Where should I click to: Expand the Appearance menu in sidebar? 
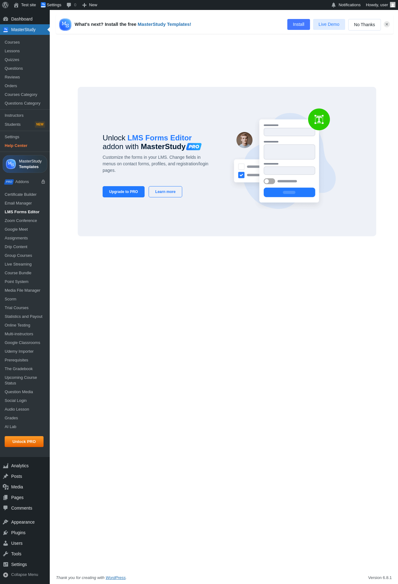[x=23, y=522]
